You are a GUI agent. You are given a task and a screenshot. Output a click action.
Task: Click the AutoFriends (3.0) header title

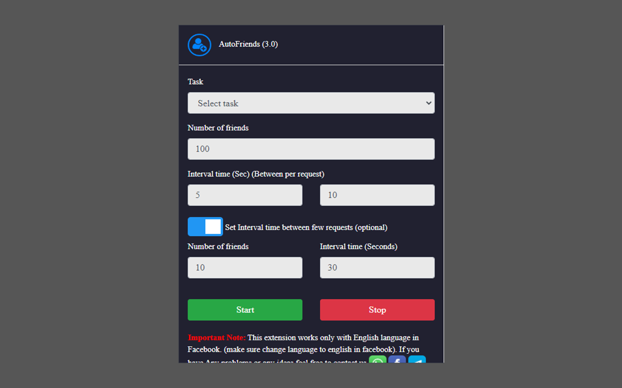(248, 44)
